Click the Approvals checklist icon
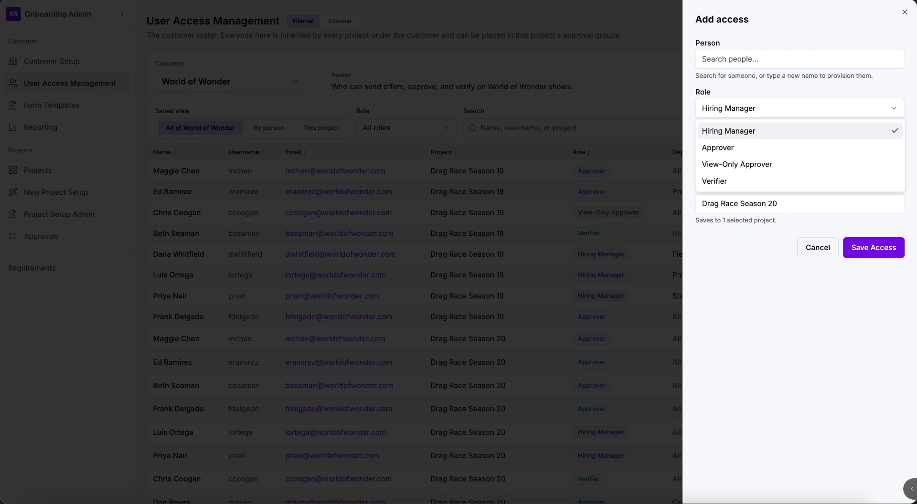917x504 pixels. [13, 236]
